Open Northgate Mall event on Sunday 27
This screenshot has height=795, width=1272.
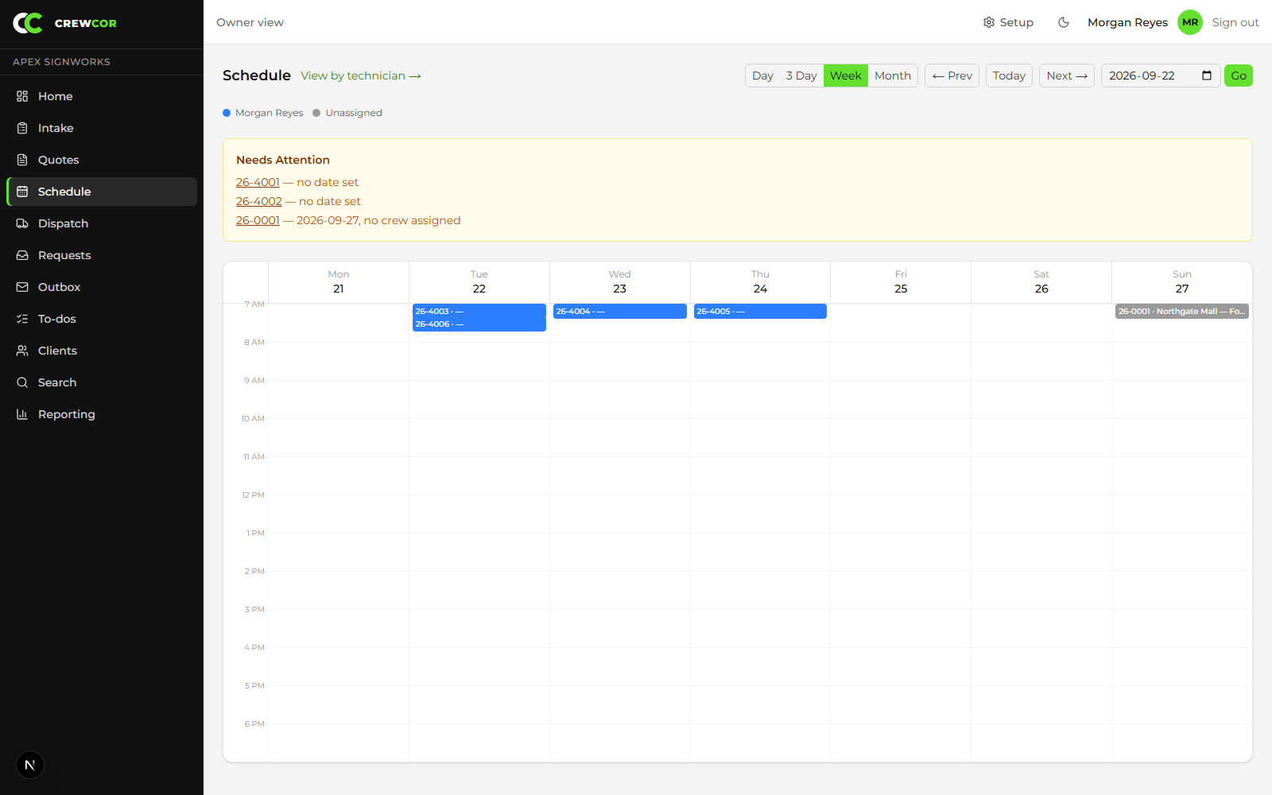pos(1182,311)
